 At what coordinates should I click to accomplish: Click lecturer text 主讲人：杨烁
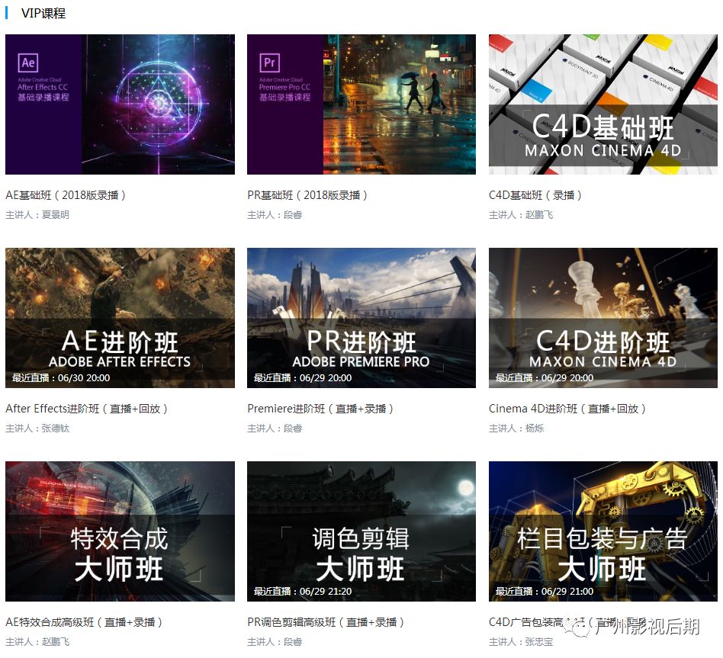click(516, 428)
